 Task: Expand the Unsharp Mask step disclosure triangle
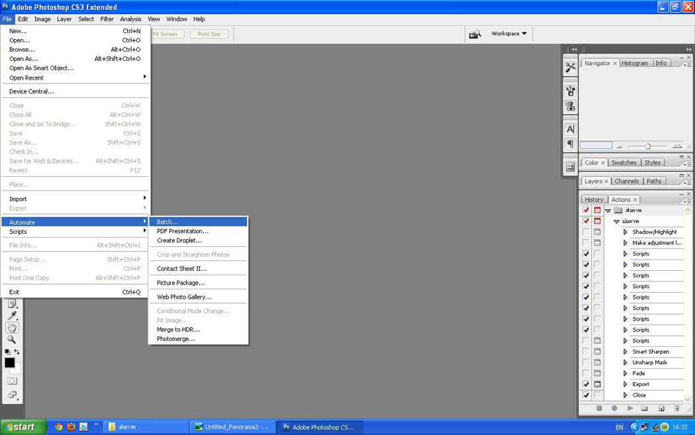click(625, 363)
